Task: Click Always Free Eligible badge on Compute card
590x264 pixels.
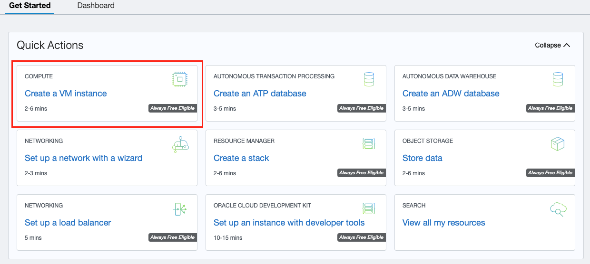Action: [x=172, y=108]
